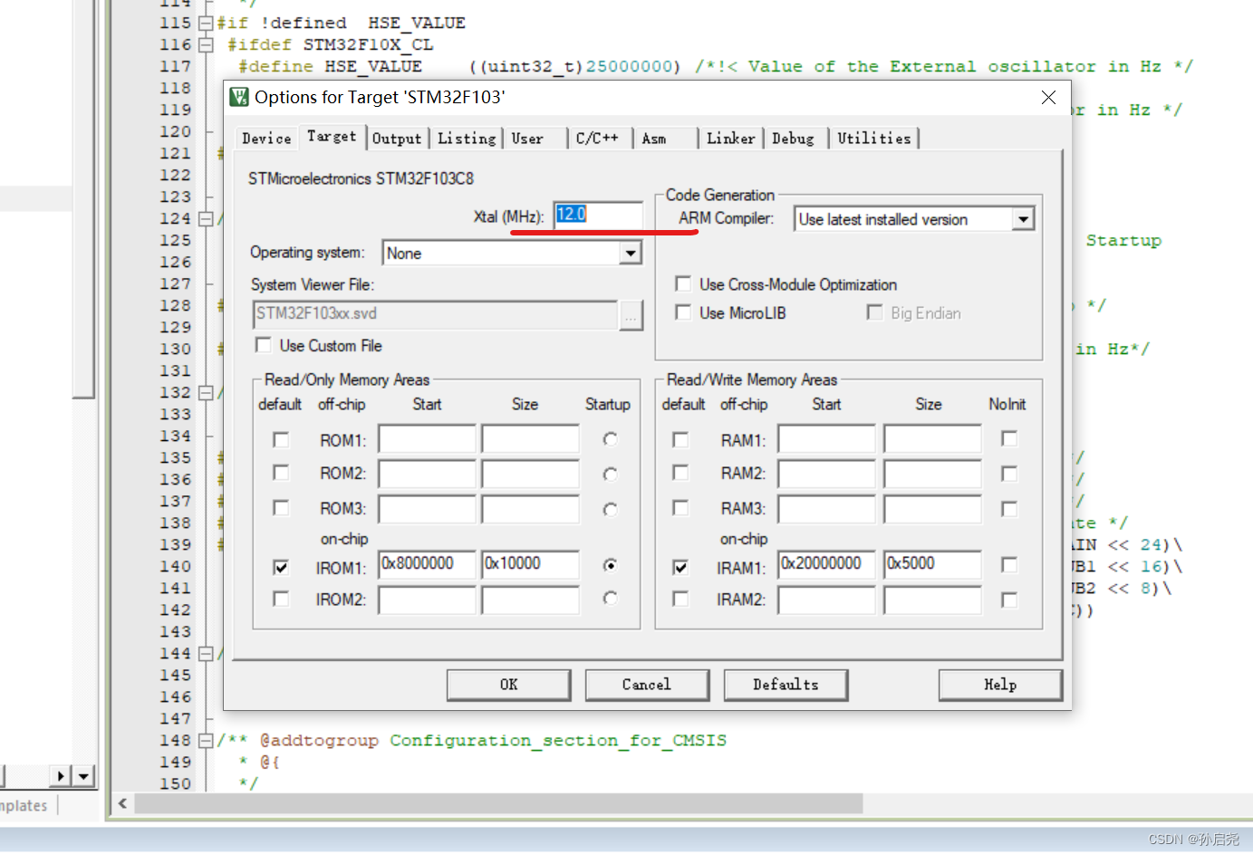This screenshot has width=1253, height=854.
Task: Switch to the Device tab
Action: 266,139
